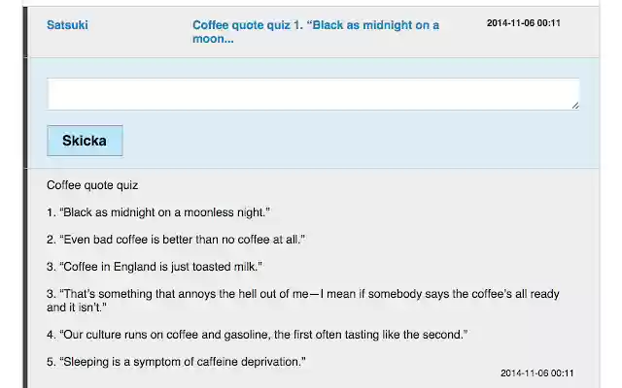Open Satsuki's user profile link
Viewport: 622px width, 388px height.
[x=67, y=25]
